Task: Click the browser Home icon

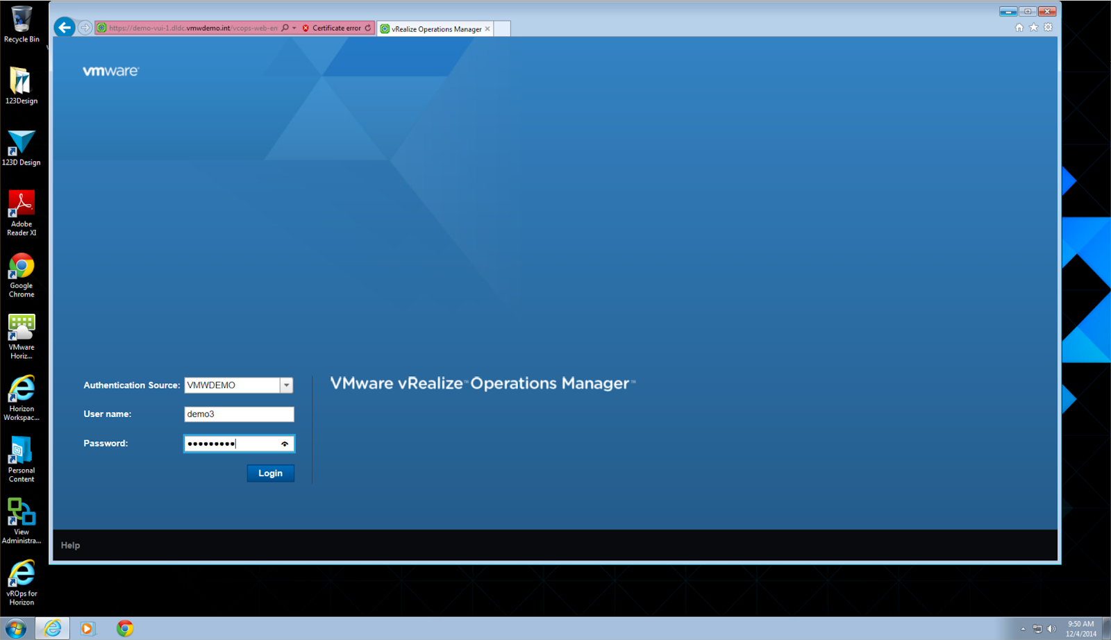Action: click(1019, 28)
